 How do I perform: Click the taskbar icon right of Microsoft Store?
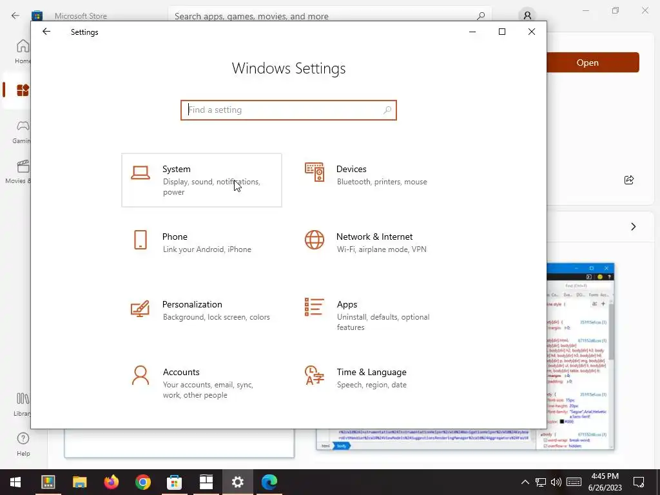tap(206, 482)
